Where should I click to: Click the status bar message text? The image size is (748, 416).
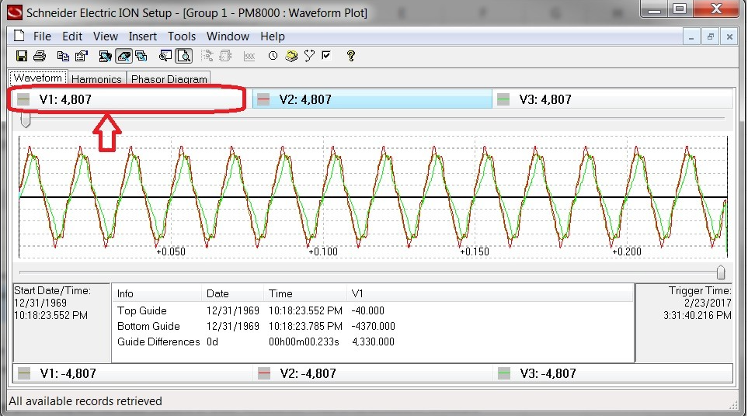point(85,401)
